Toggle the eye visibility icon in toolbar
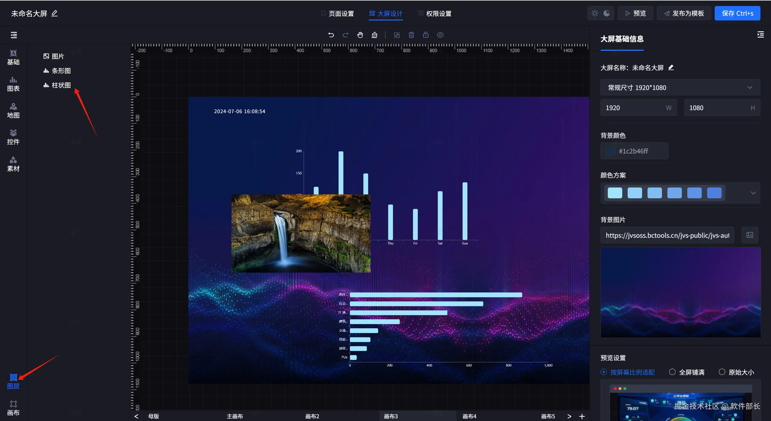 coord(440,35)
